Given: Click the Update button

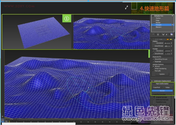Looking at the screenshot, I should (162, 74).
